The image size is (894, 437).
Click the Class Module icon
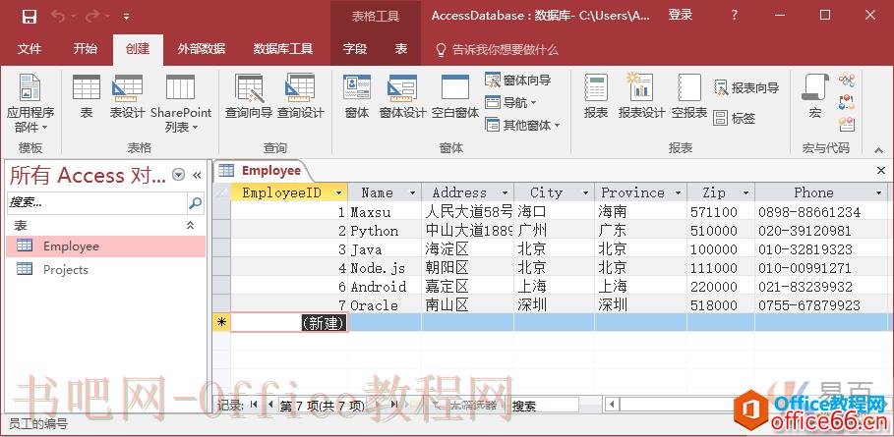(x=846, y=102)
